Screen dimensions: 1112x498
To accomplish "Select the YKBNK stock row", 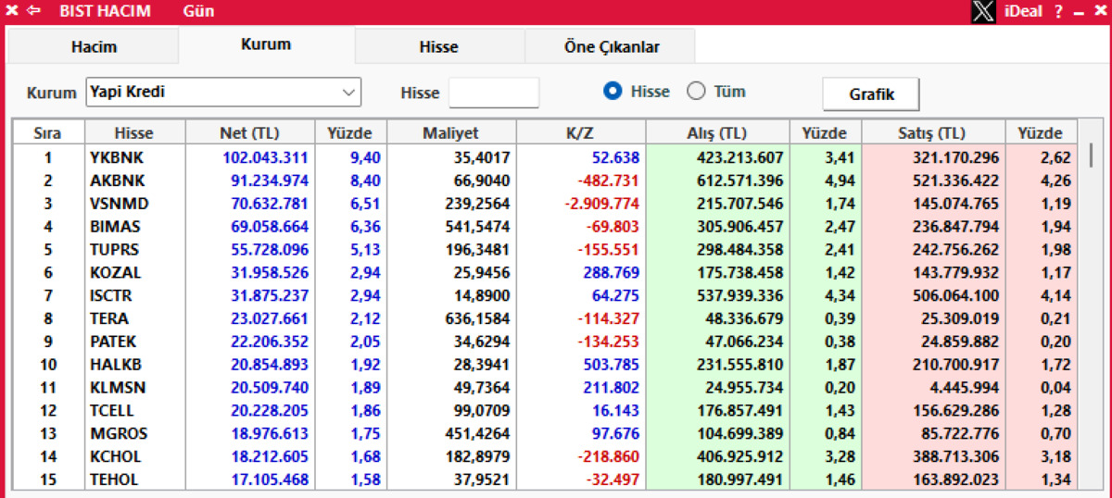I will (x=545, y=158).
